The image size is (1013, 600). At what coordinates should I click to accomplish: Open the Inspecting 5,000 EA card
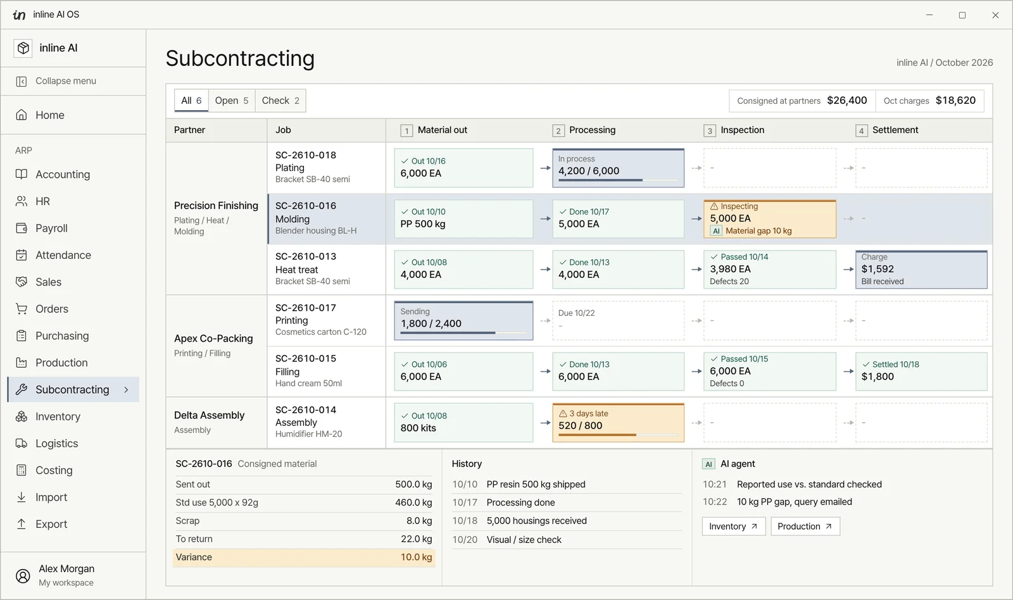(770, 219)
